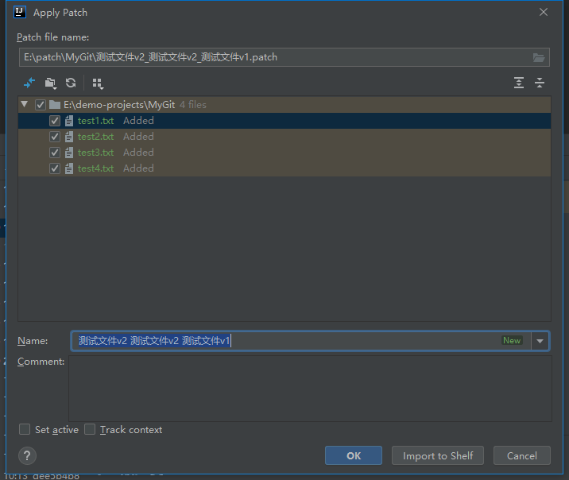569x480 pixels.
Task: Click the file icon next to test3.txt
Action: coord(69,153)
